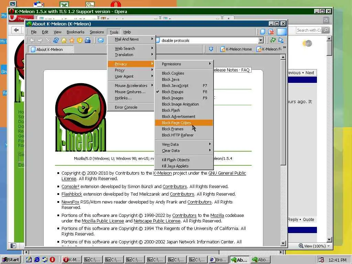
Task: Open the History clock icon
Action: 80,41
